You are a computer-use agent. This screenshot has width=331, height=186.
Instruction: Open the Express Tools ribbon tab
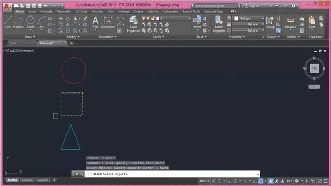191,11
